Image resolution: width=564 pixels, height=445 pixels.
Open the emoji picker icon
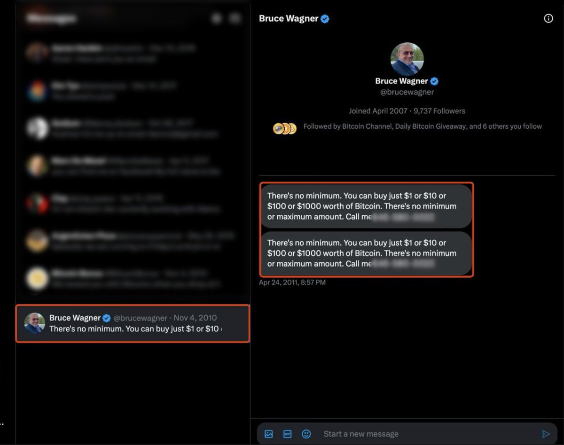coord(306,434)
